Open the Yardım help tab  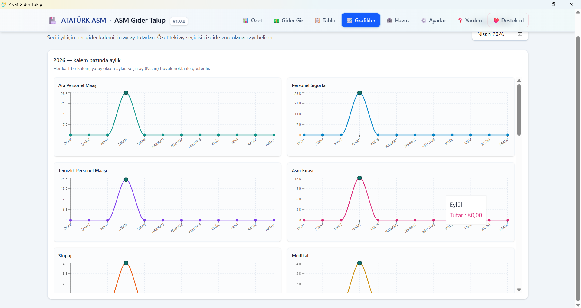pos(470,21)
